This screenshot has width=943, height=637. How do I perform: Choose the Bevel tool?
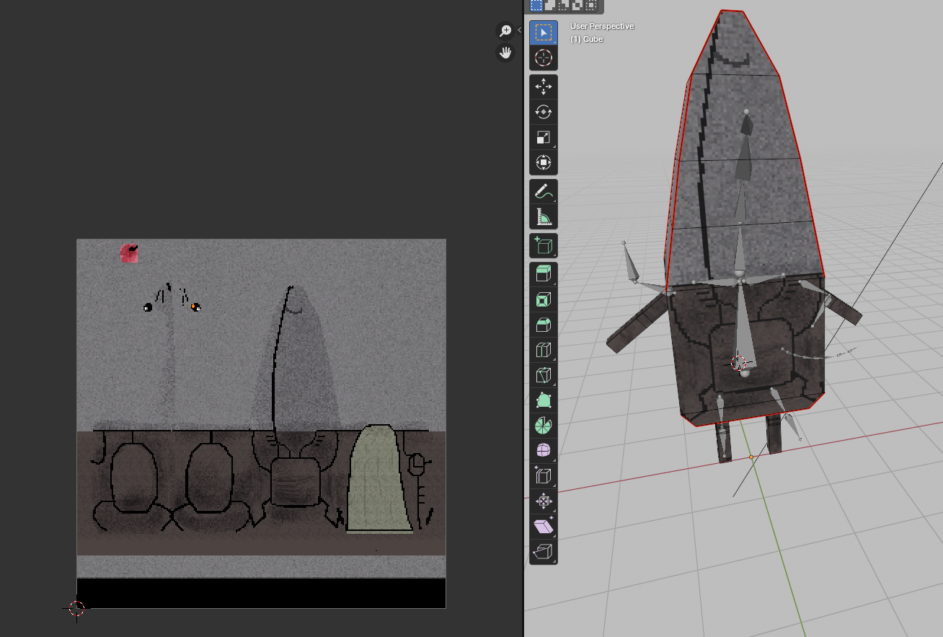pyautogui.click(x=544, y=325)
